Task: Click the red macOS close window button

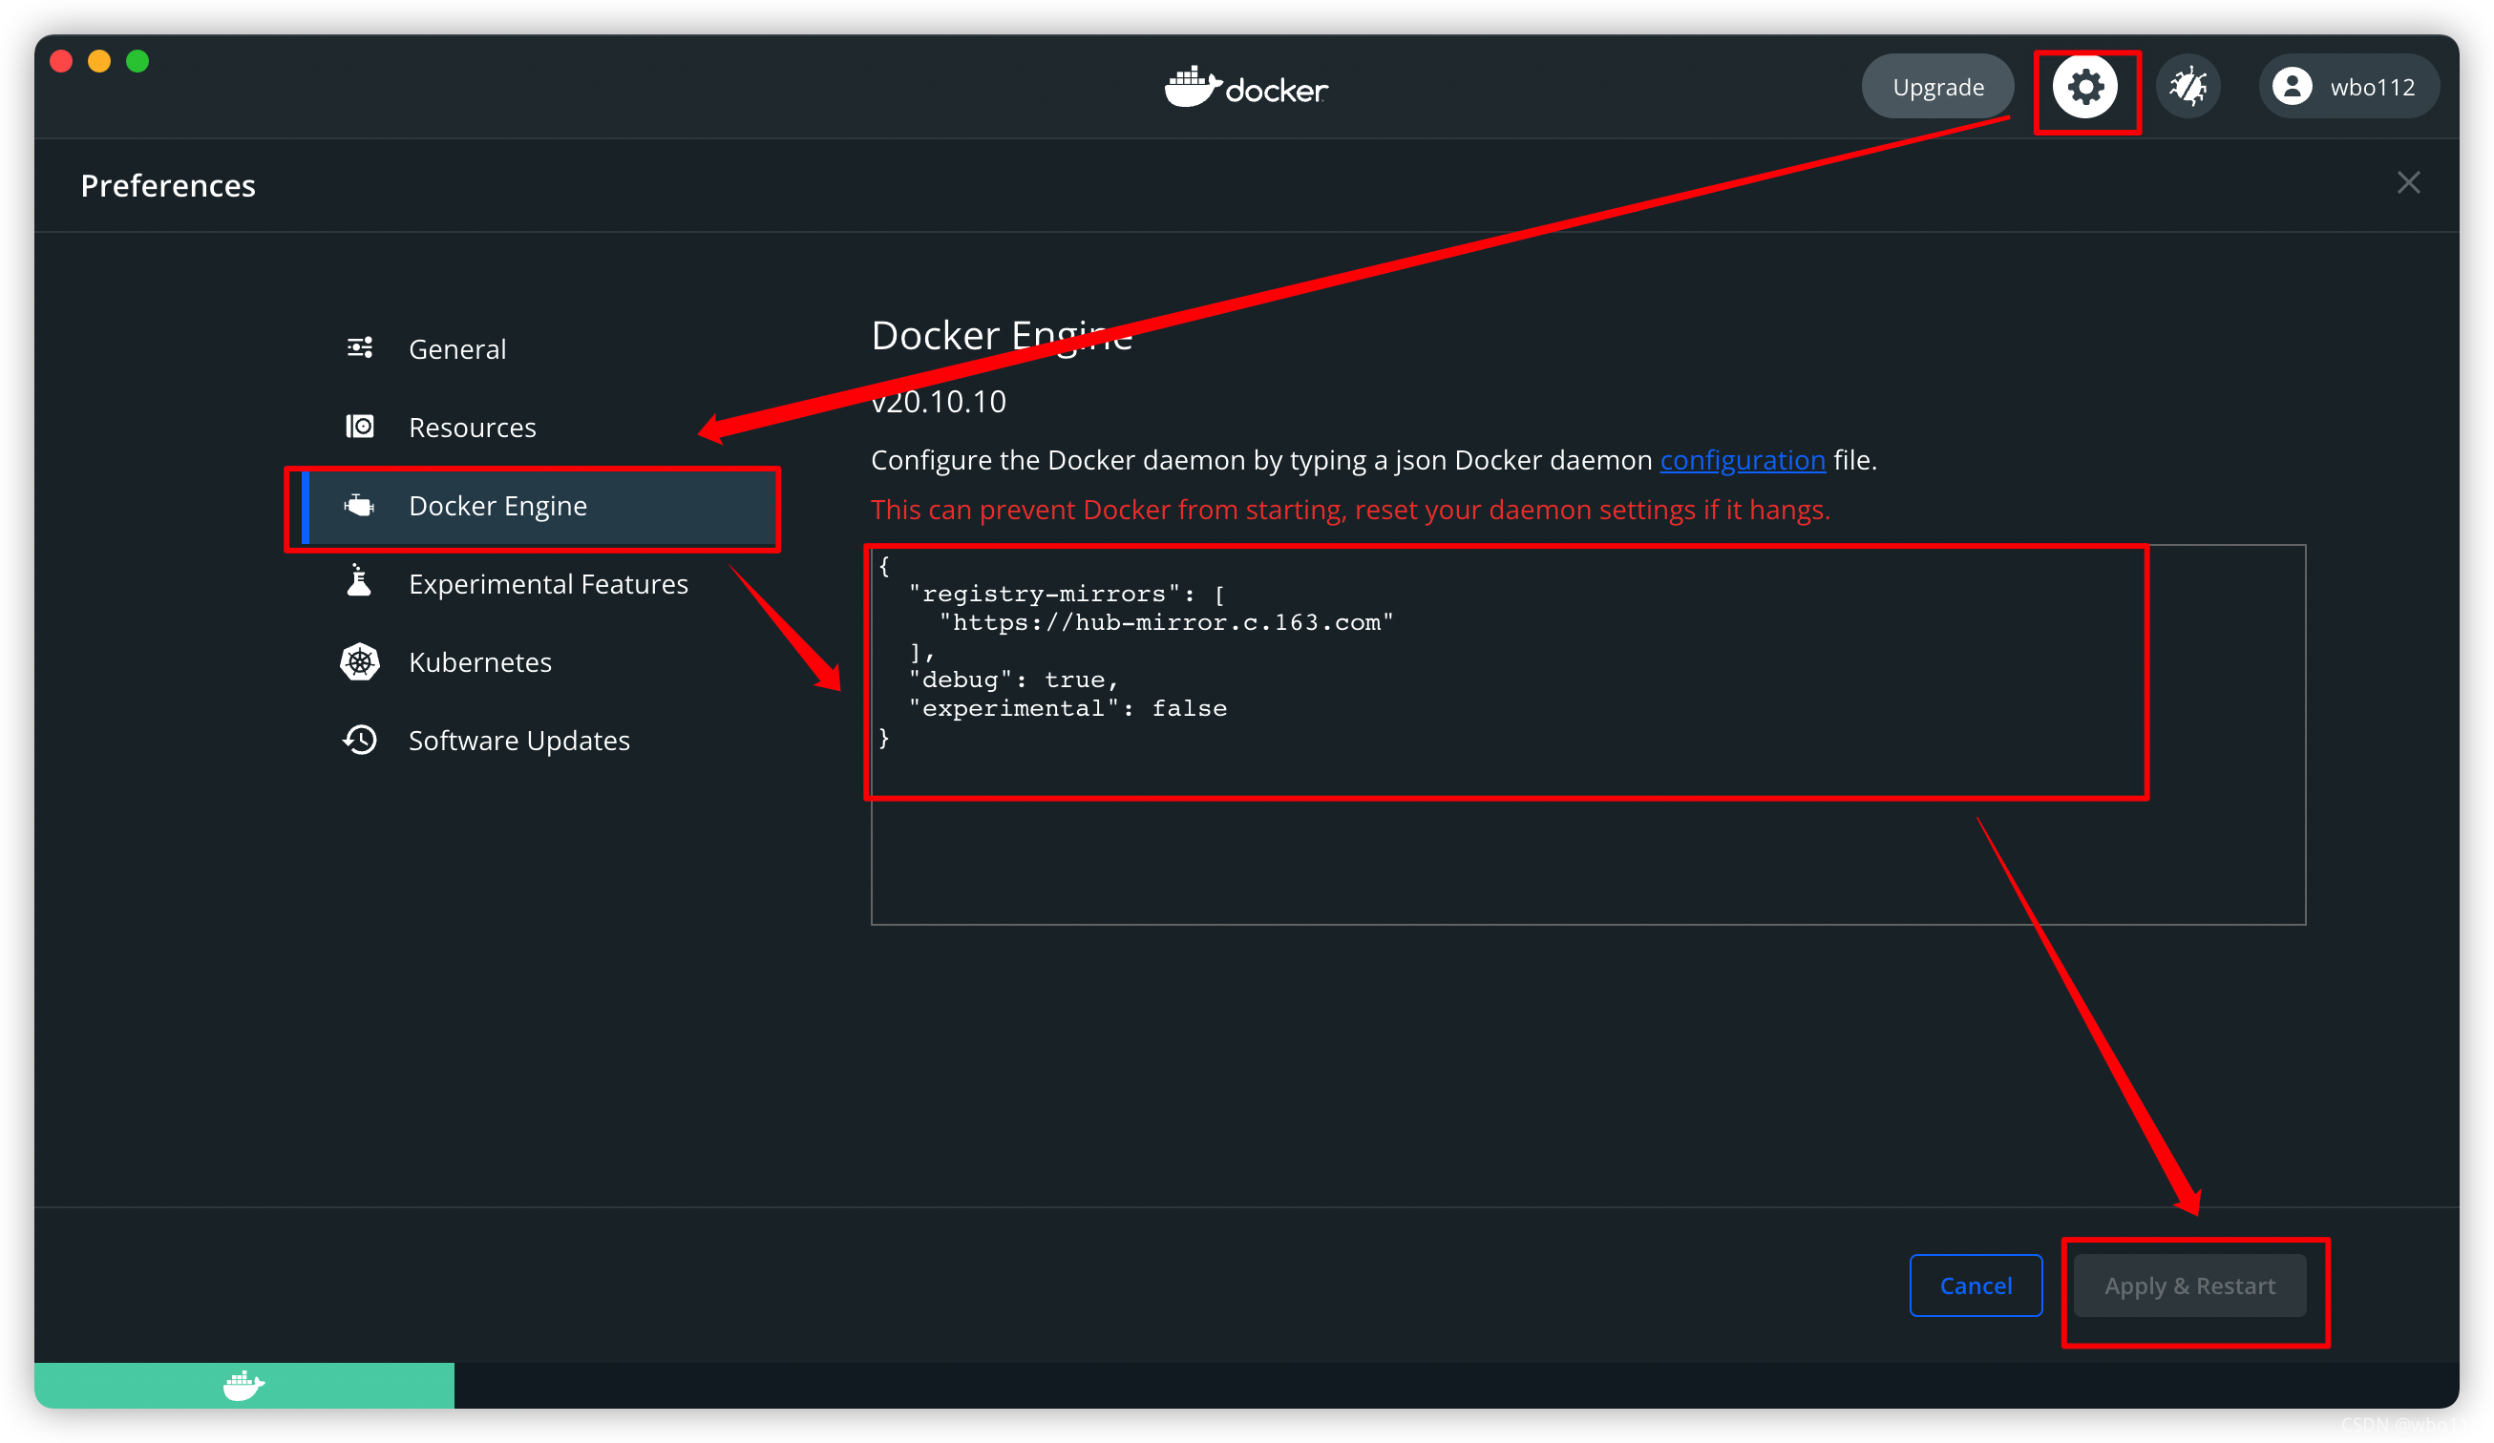Action: 61,61
